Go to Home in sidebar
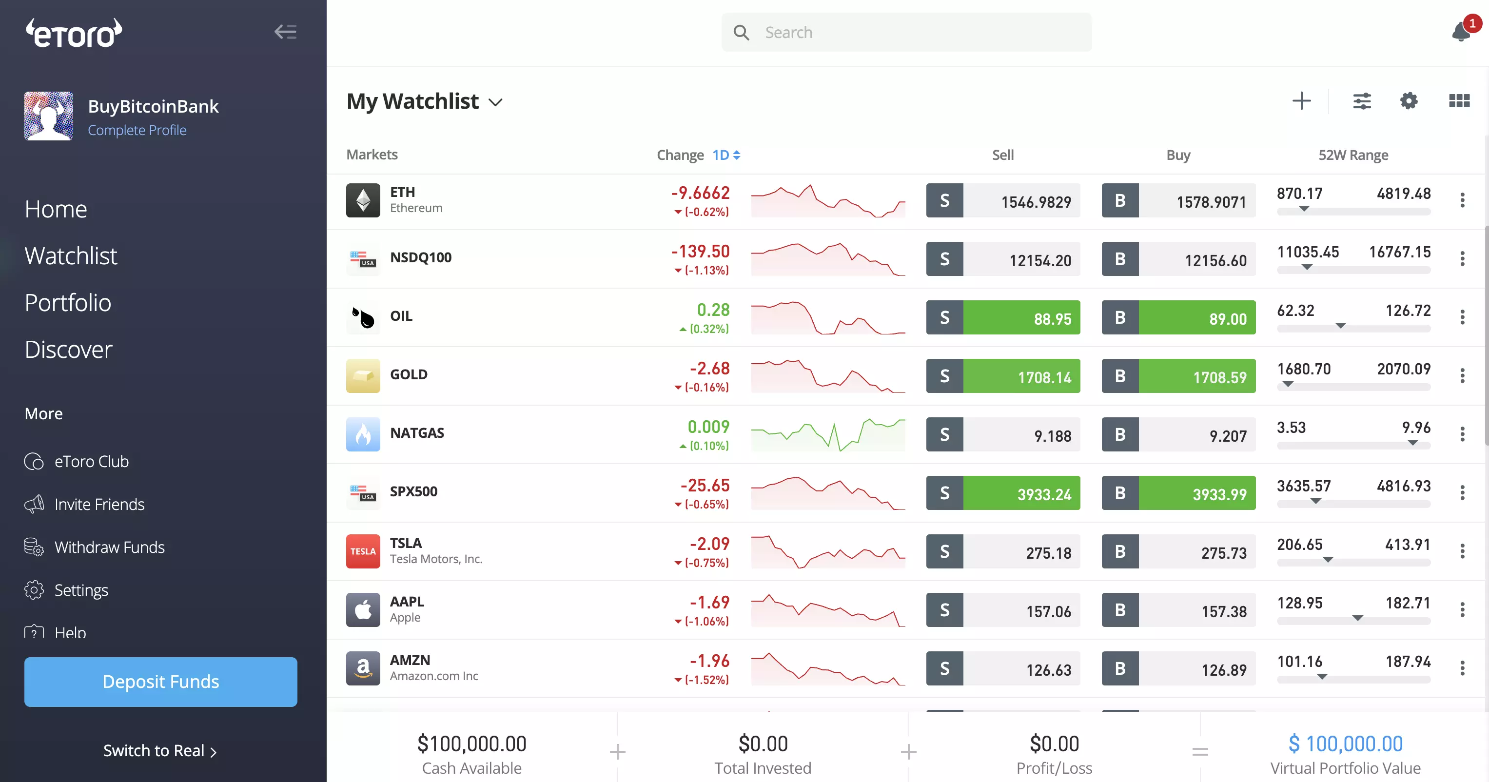The height and width of the screenshot is (782, 1489). 56,209
